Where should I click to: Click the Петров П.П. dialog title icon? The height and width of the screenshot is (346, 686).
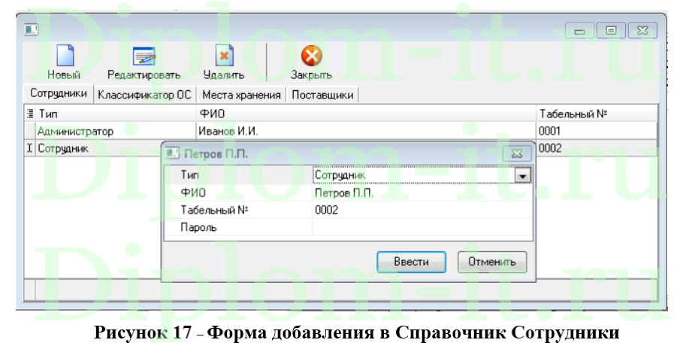[x=172, y=153]
